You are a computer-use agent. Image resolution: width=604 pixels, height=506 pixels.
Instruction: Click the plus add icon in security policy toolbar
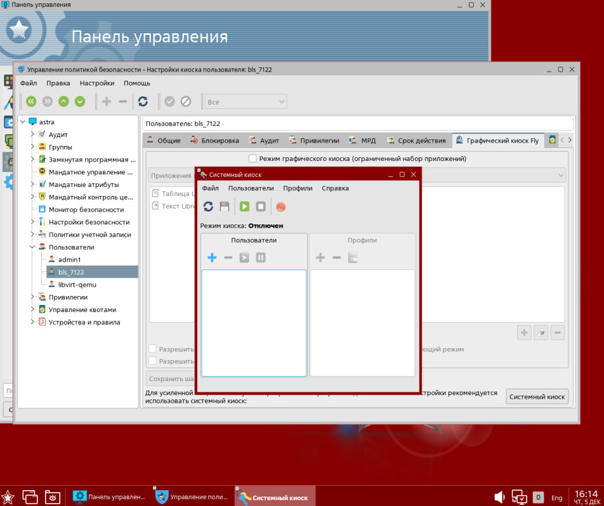click(x=107, y=101)
